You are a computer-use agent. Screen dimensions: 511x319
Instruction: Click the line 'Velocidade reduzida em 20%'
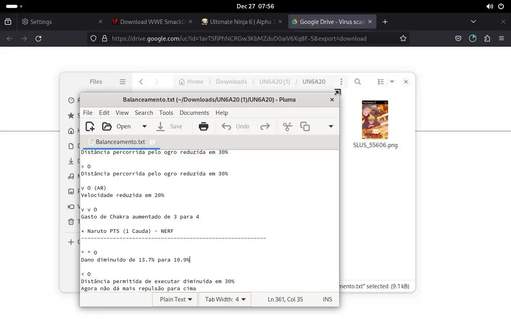pyautogui.click(x=123, y=195)
